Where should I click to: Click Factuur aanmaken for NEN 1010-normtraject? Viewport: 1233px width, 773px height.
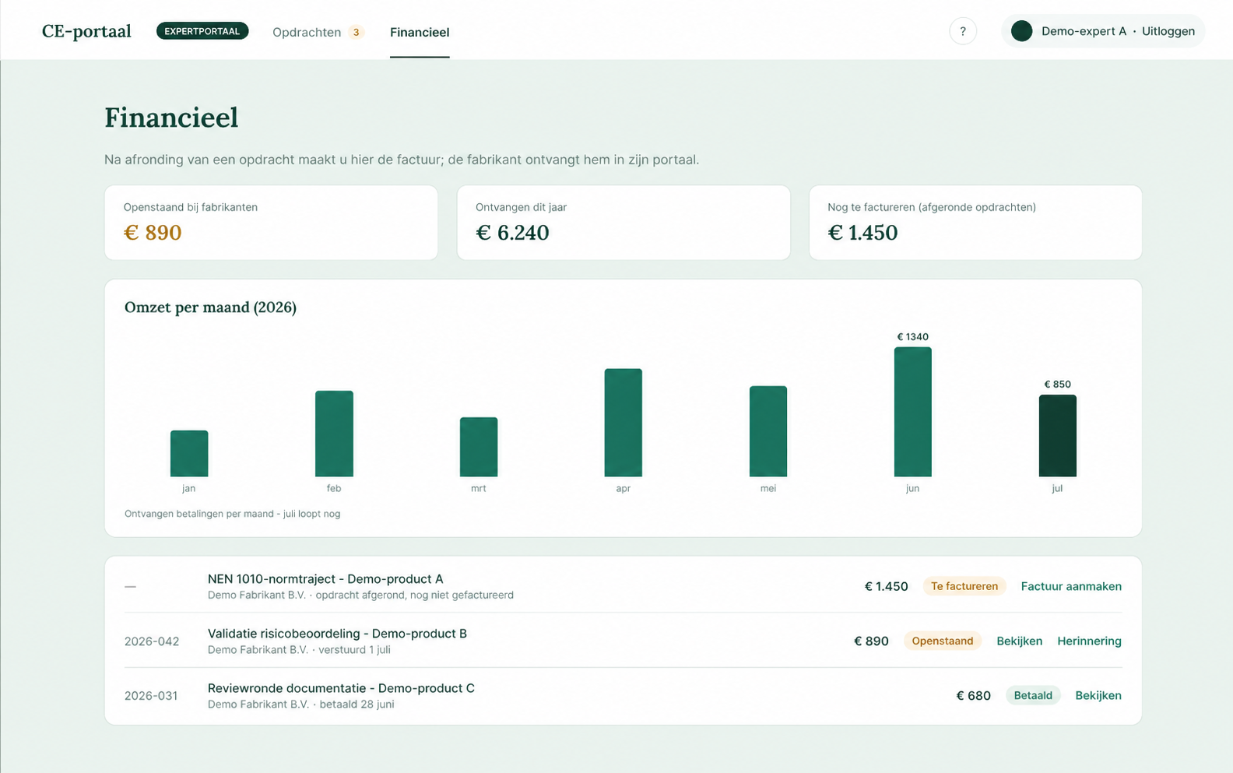pos(1071,586)
